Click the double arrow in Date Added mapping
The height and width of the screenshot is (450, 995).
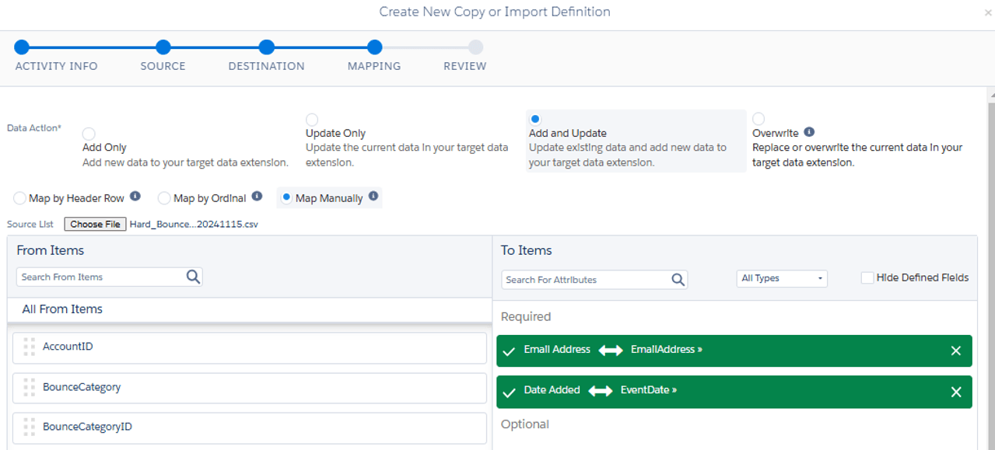click(601, 391)
